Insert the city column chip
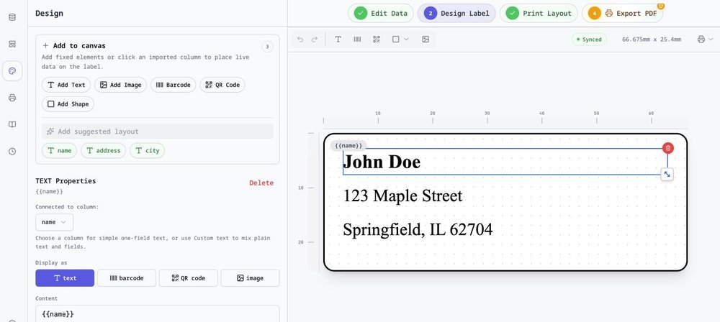 [147, 150]
